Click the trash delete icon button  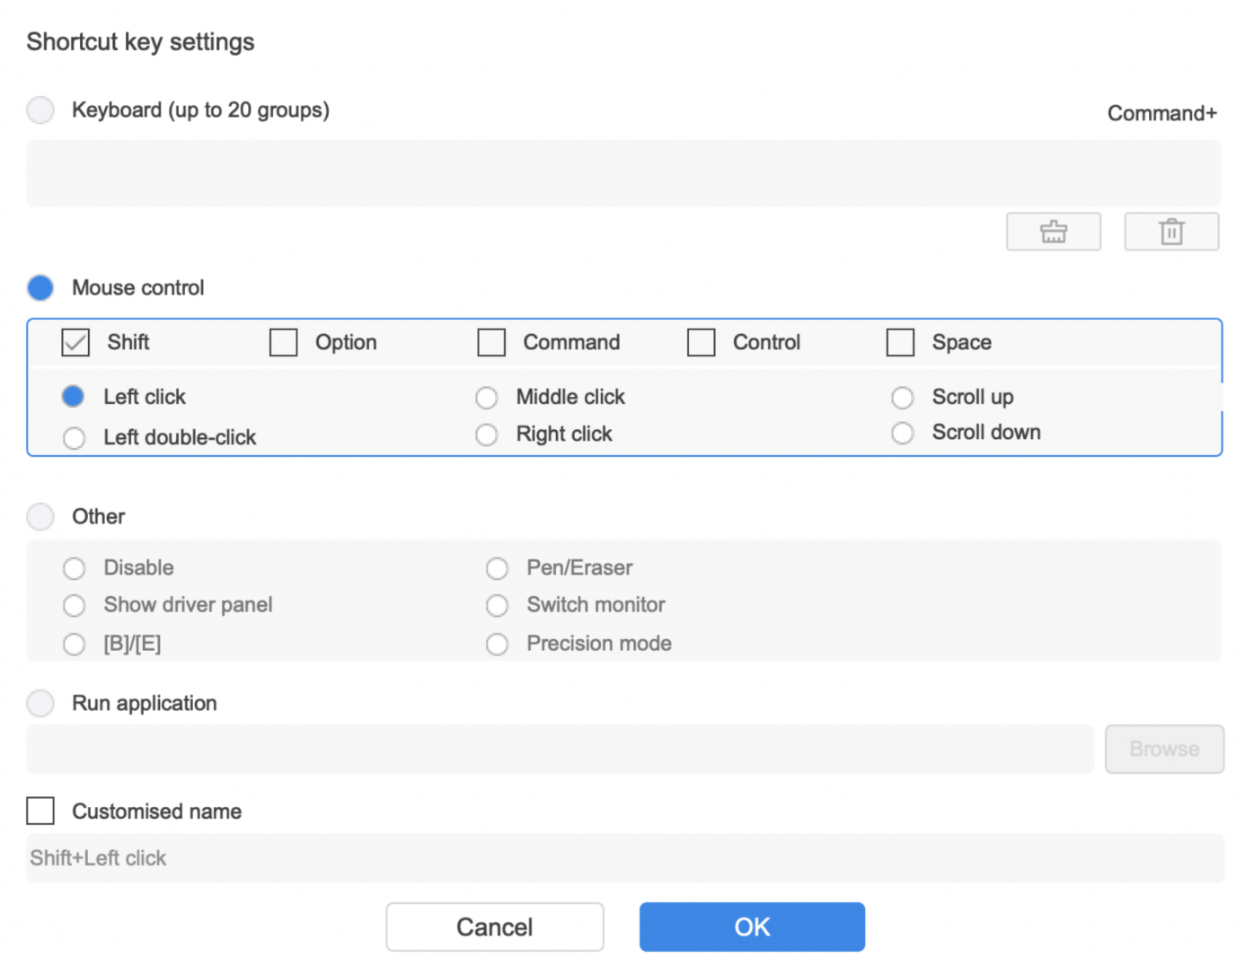pos(1171,232)
